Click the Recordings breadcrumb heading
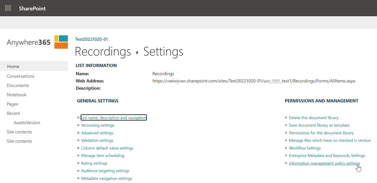 pyautogui.click(x=102, y=52)
